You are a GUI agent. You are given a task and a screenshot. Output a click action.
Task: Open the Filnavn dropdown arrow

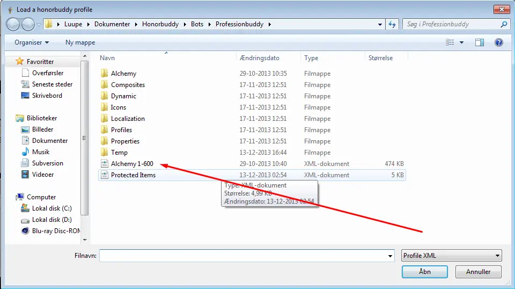390,256
